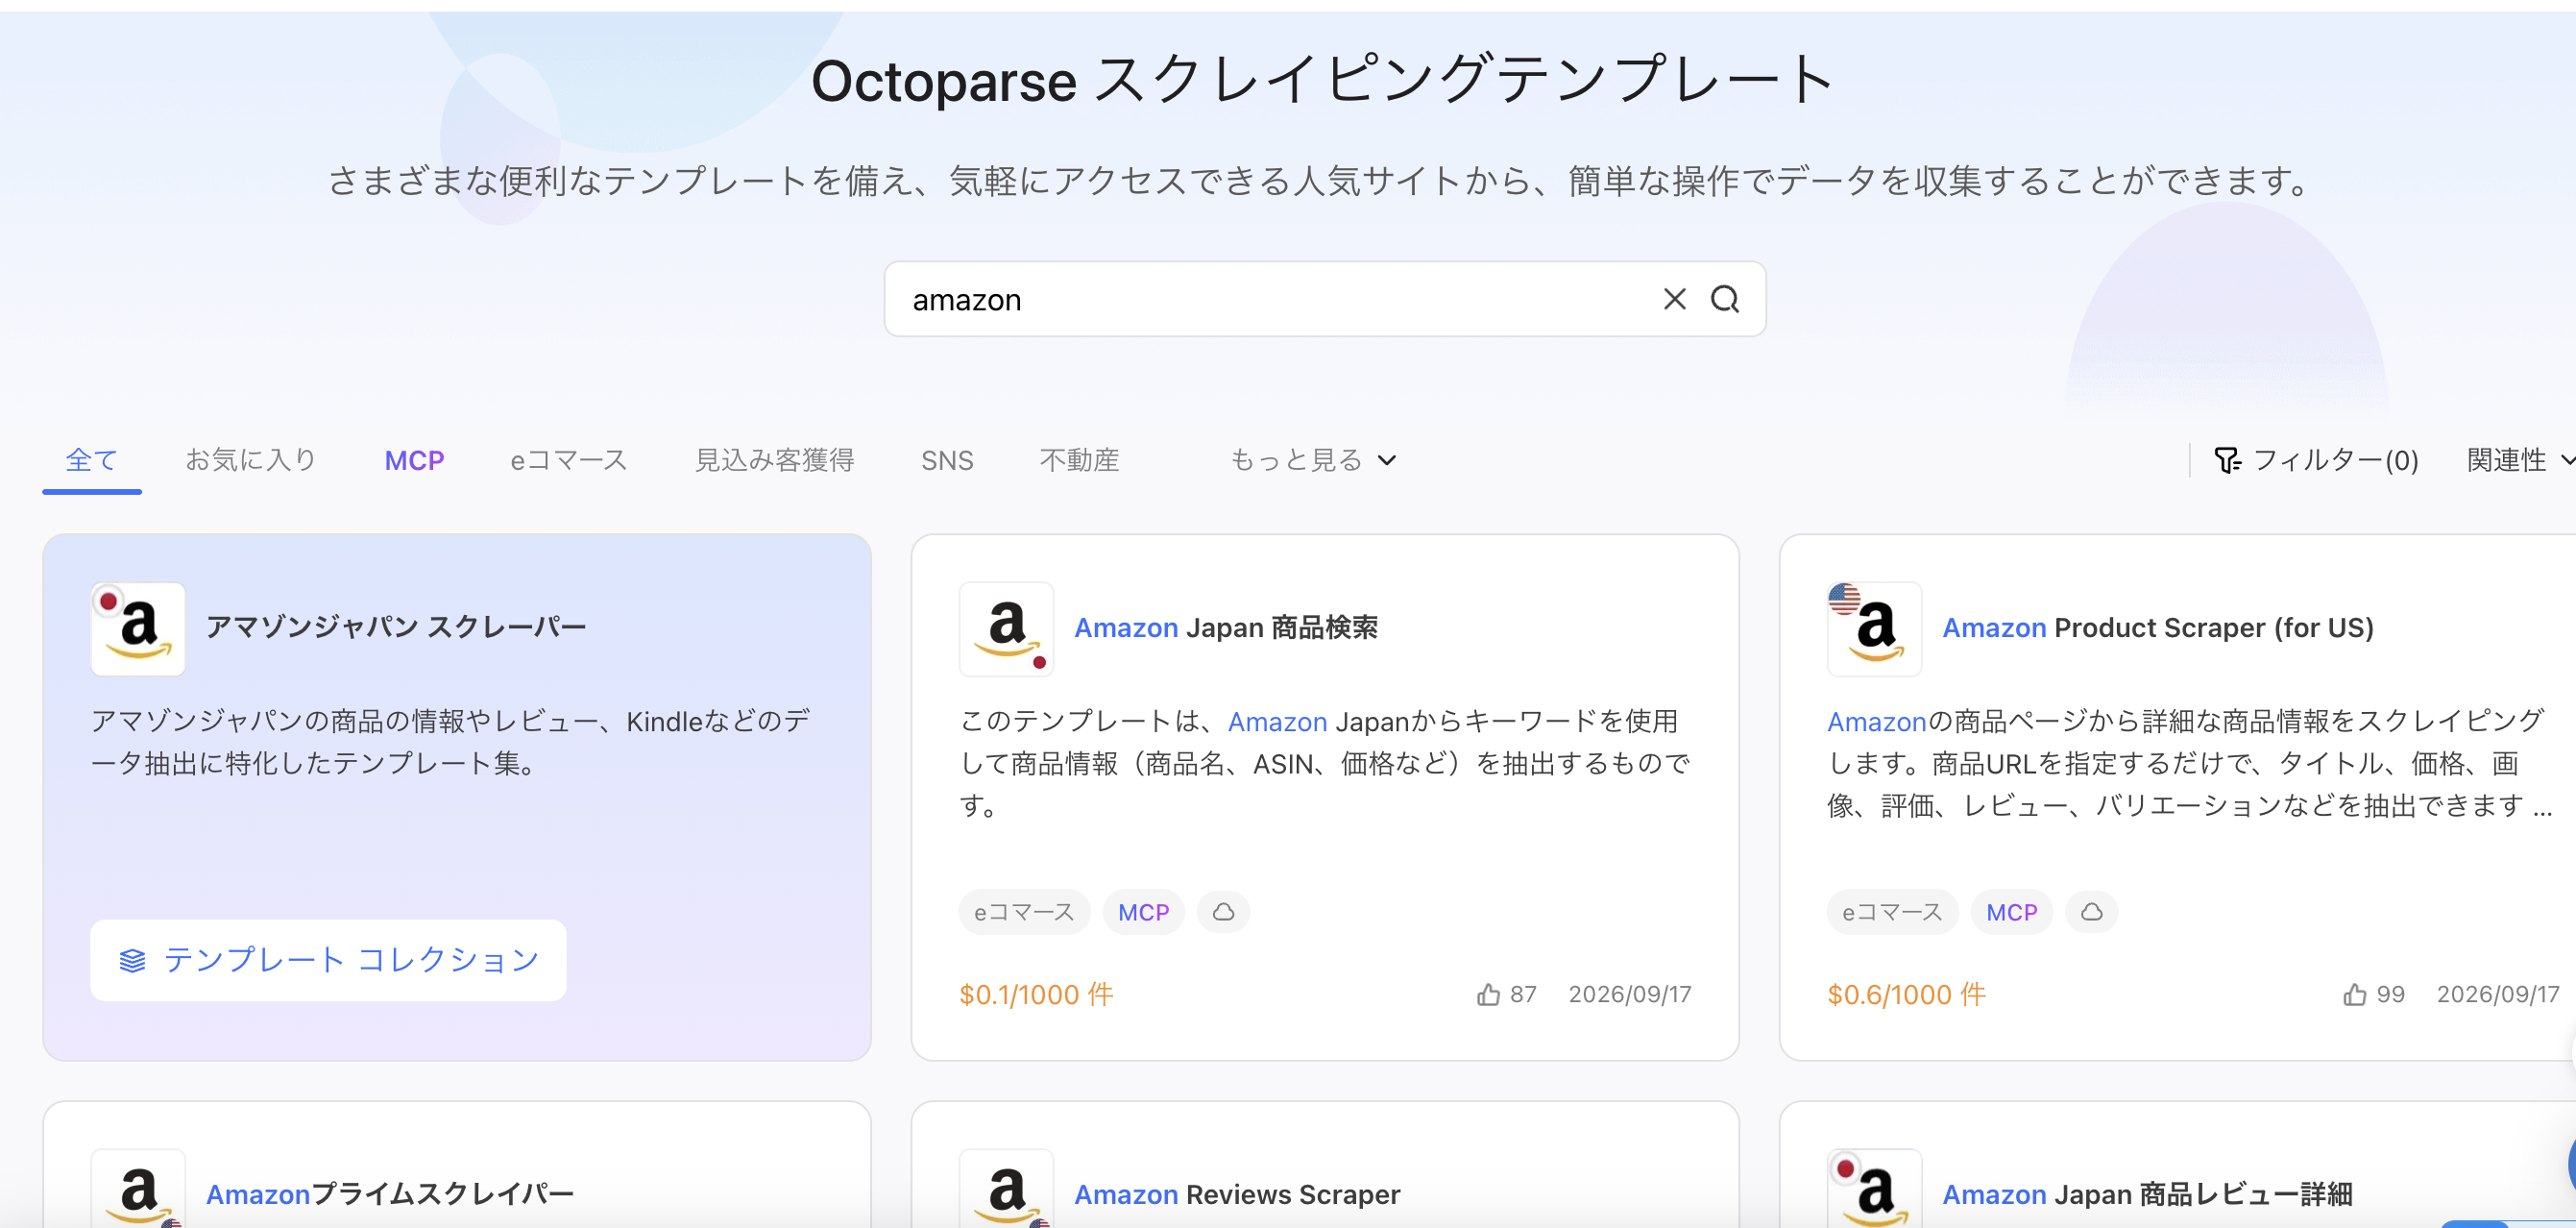This screenshot has width=2576, height=1228.
Task: Clear the amazon search text with X
Action: pos(1674,299)
